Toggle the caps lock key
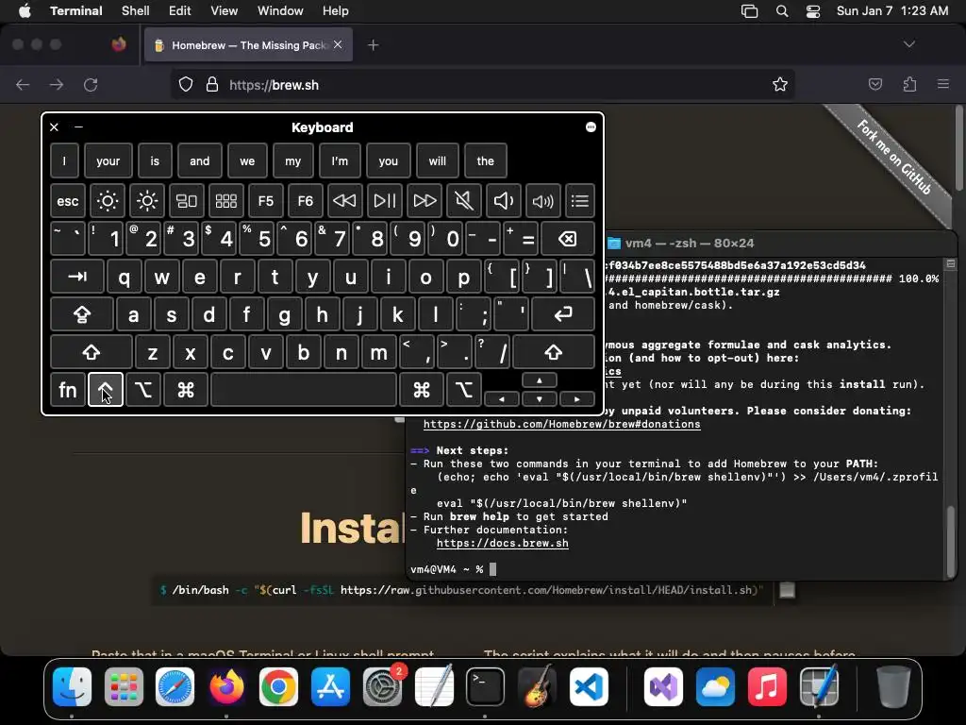 (x=82, y=314)
